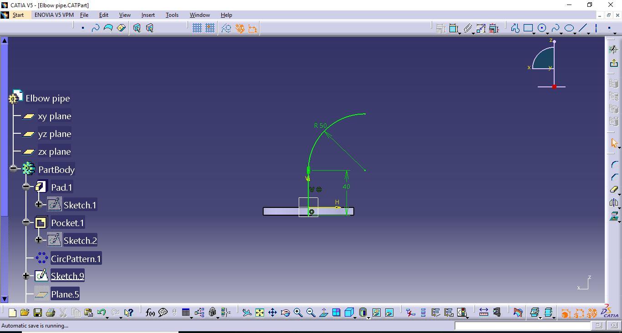622x333 pixels.
Task: Open the Insert menu
Action: 148,15
